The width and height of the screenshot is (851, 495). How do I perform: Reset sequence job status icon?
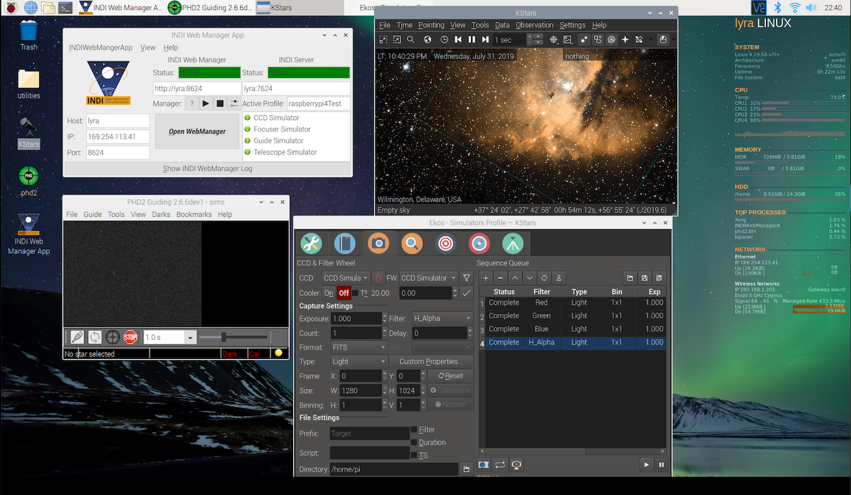pyautogui.click(x=544, y=278)
